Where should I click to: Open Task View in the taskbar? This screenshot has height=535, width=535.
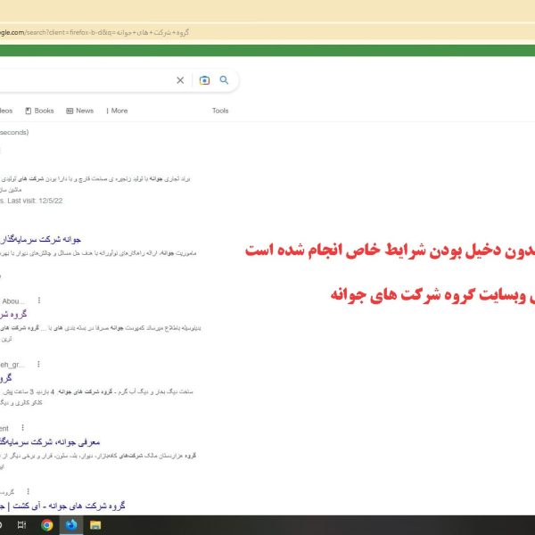[x=22, y=525]
